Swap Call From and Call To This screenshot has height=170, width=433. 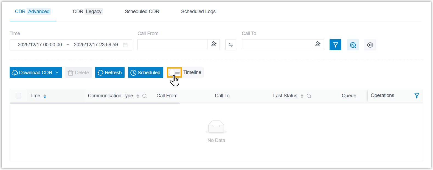(231, 45)
